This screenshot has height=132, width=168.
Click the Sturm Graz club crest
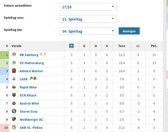(14, 111)
